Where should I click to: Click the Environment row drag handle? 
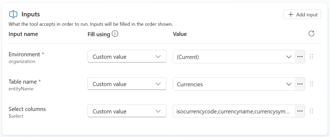tap(311, 57)
